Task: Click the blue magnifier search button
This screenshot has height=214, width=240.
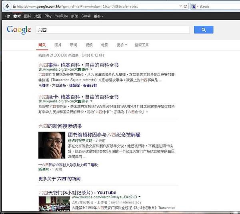Action: pos(204,30)
